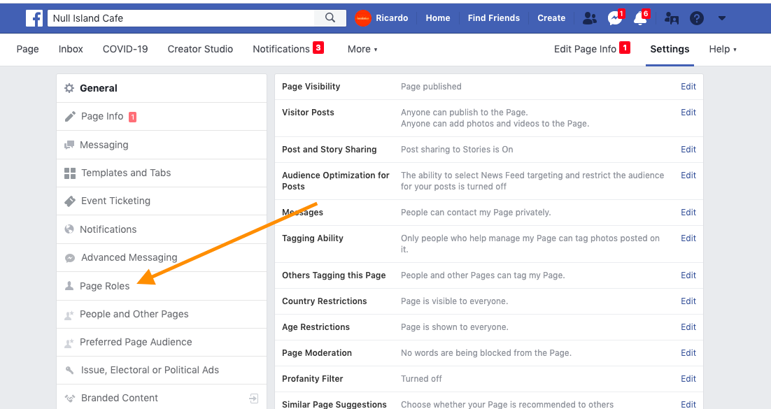Open the Friend Requests icon

(x=589, y=18)
